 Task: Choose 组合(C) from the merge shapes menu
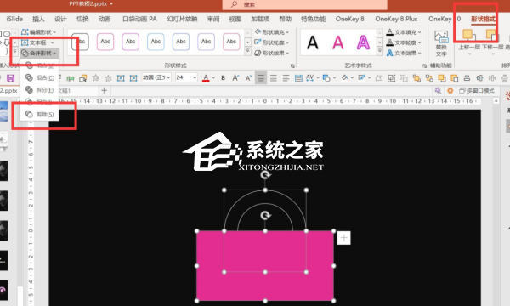(40, 77)
